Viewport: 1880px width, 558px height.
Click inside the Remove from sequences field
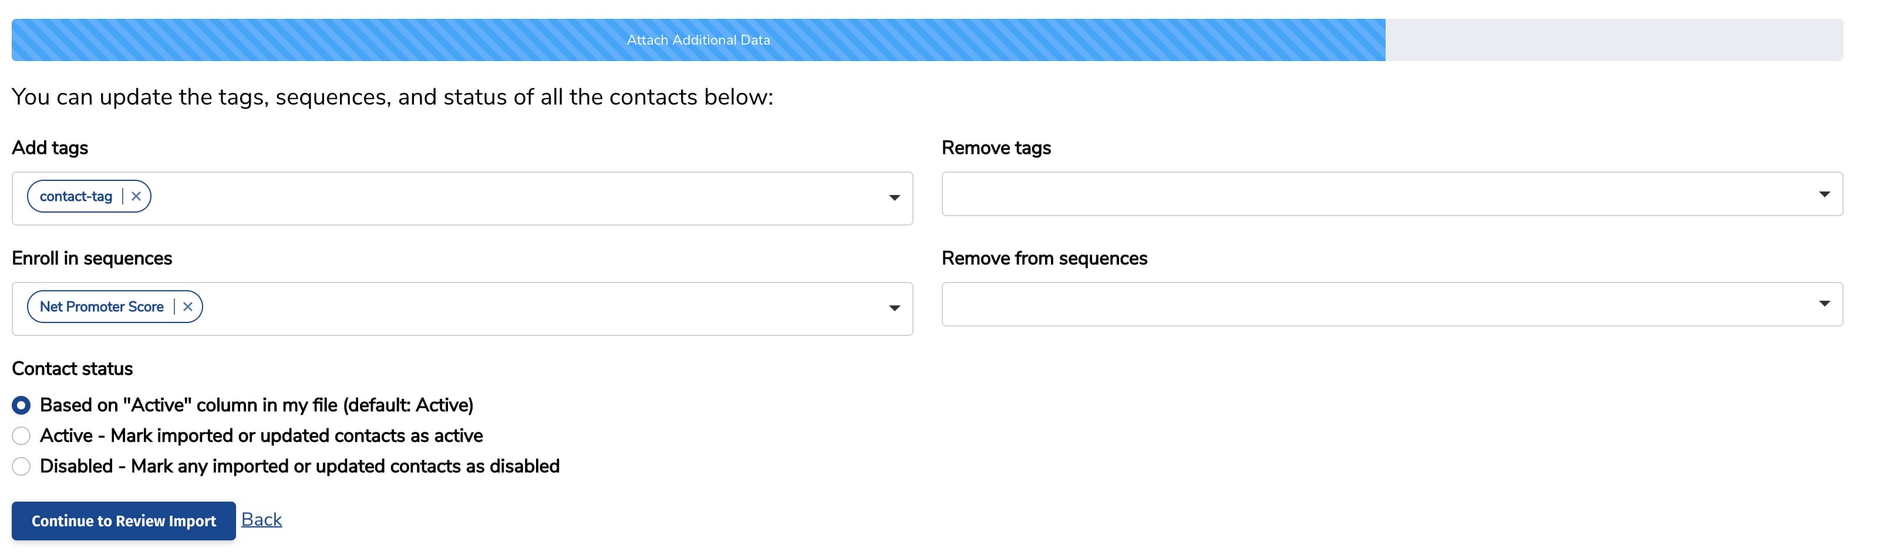pos(1313,304)
